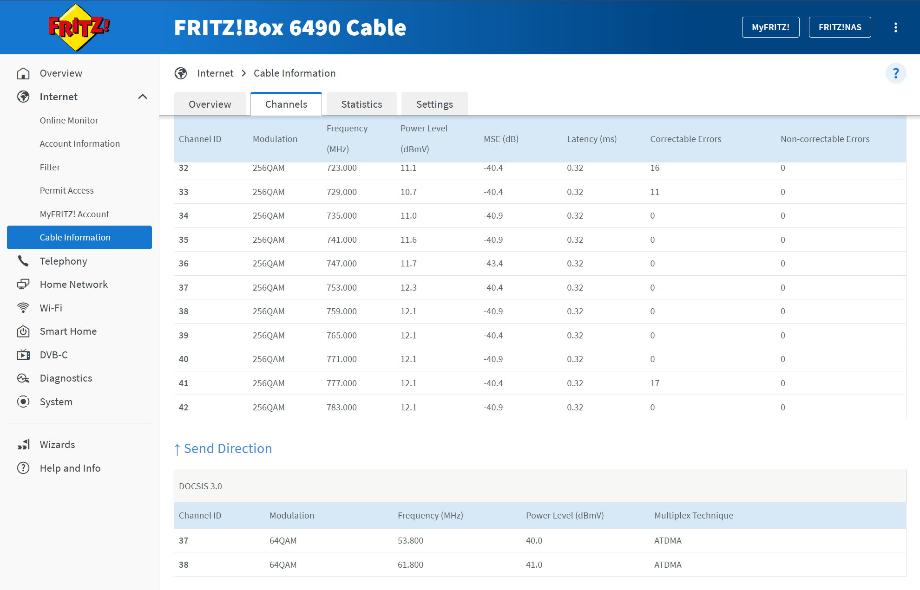Click the Wi-Fi signal icon
This screenshot has height=590, width=920.
[23, 308]
